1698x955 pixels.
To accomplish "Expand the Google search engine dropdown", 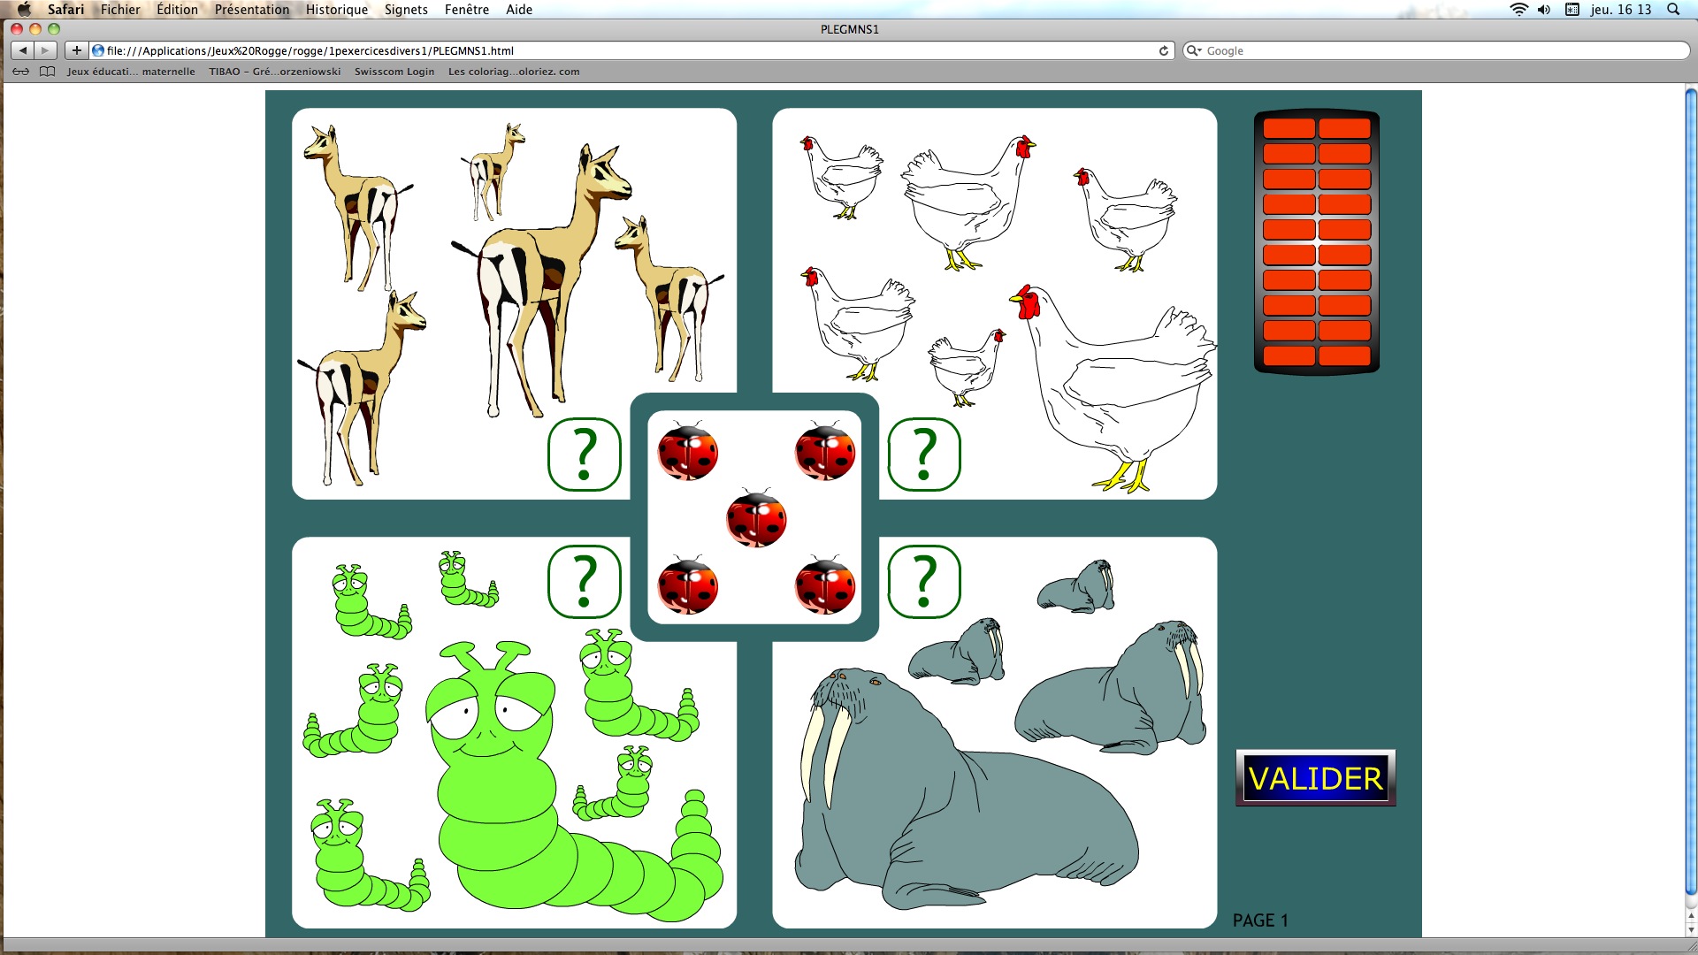I will pos(1195,50).
